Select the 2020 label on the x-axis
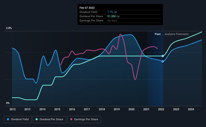Image resolution: width=206 pixels, height=127 pixels. coord(131,109)
